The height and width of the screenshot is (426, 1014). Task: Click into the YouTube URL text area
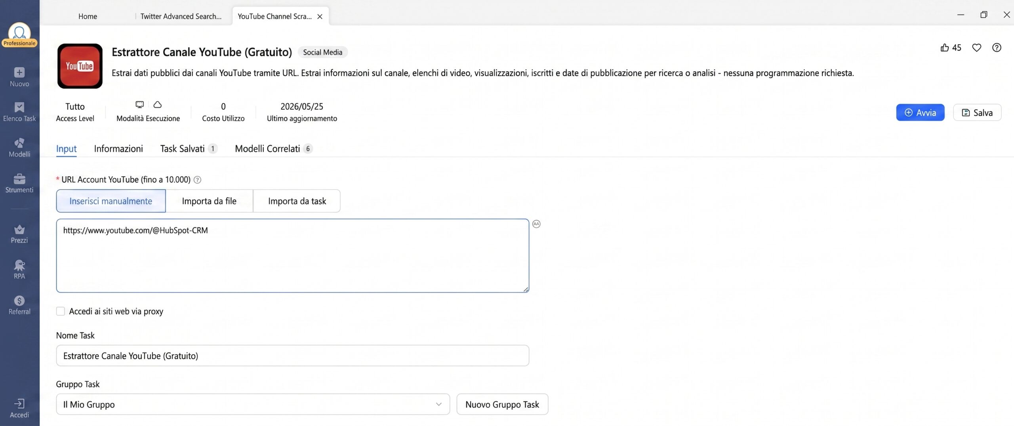click(x=292, y=256)
